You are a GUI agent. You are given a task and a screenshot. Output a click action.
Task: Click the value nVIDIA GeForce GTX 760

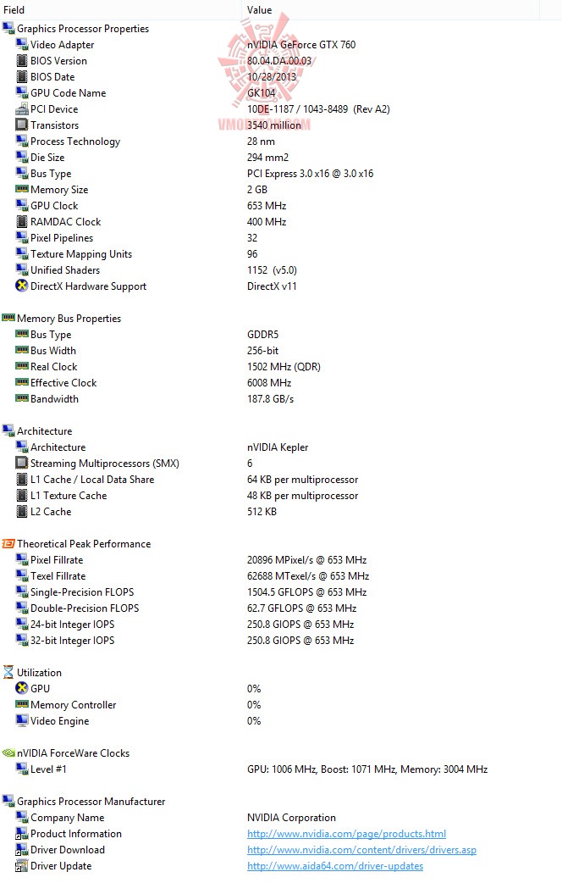coord(301,44)
